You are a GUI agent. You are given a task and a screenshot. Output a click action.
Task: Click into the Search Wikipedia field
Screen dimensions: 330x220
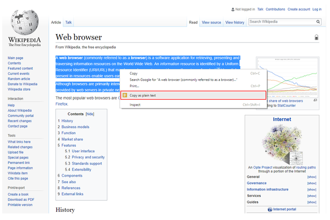click(x=280, y=22)
